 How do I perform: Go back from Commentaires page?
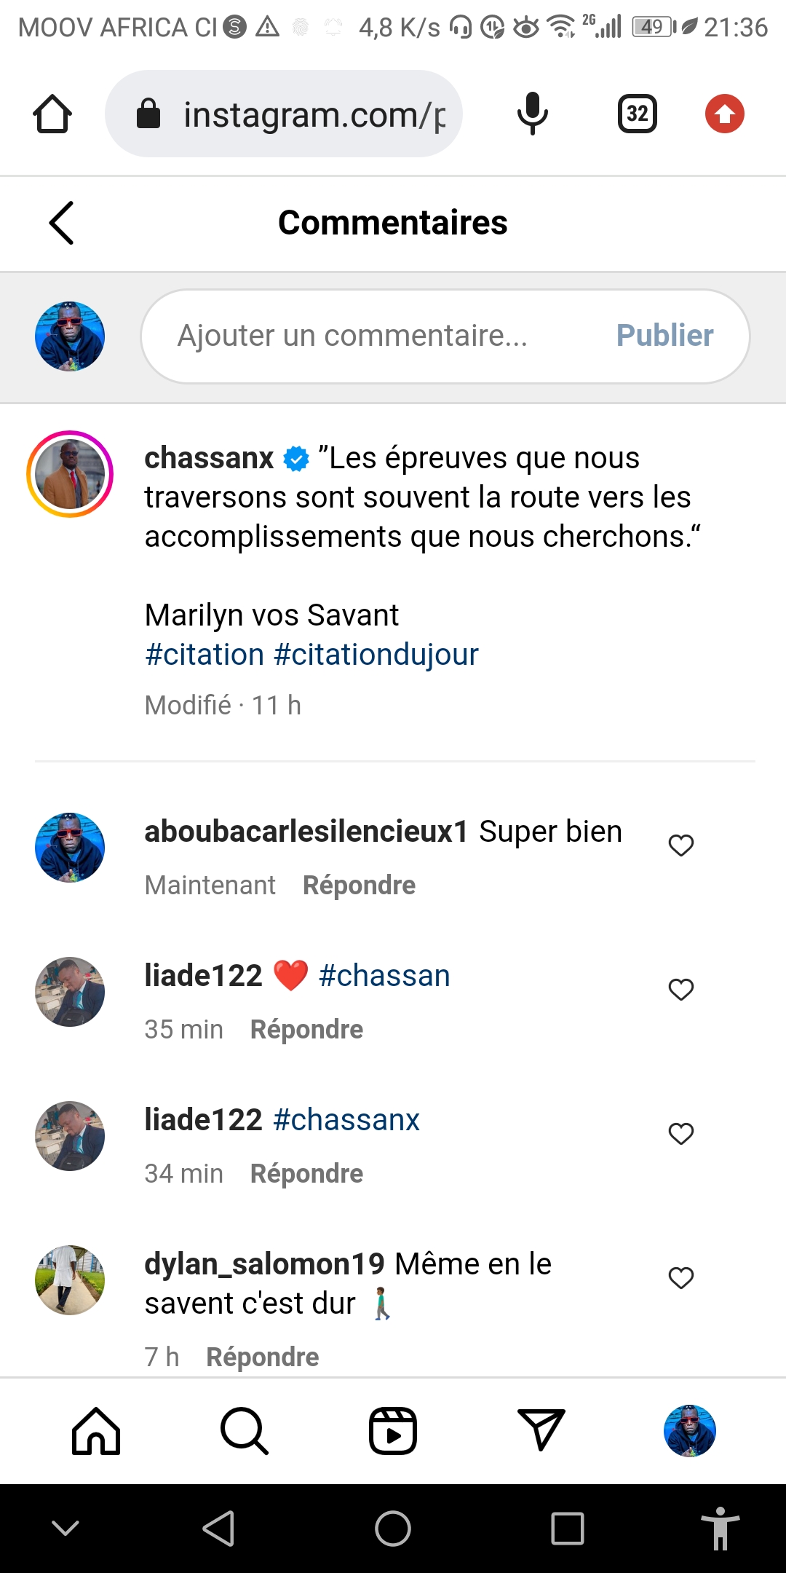click(62, 223)
